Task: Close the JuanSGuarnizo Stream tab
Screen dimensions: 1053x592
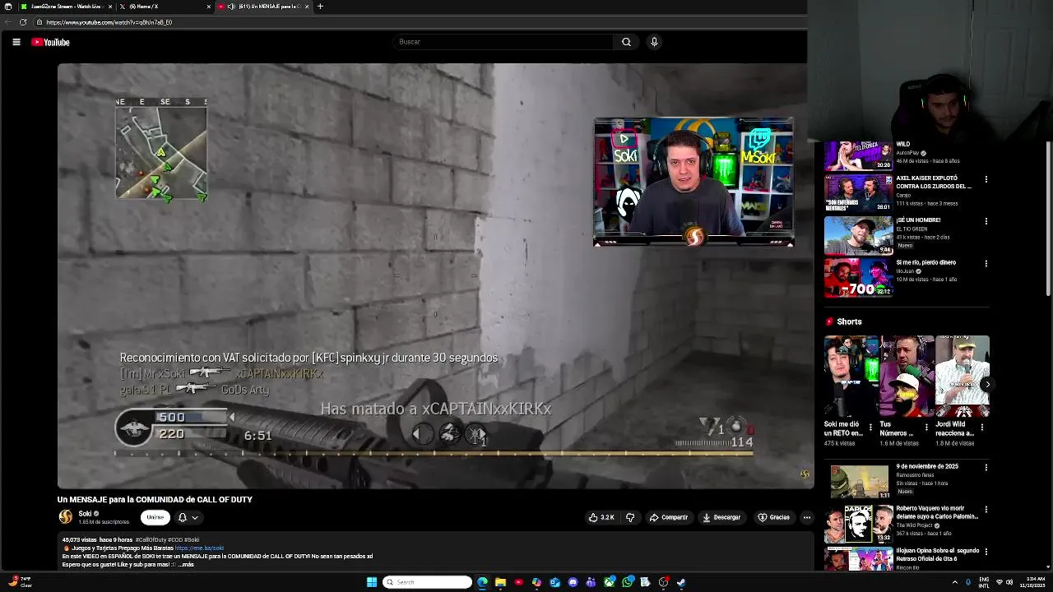Action: coord(109,7)
